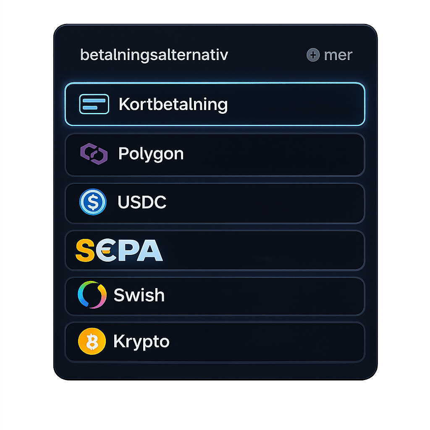Click the credit card icon beside Kortbetalning

point(94,104)
